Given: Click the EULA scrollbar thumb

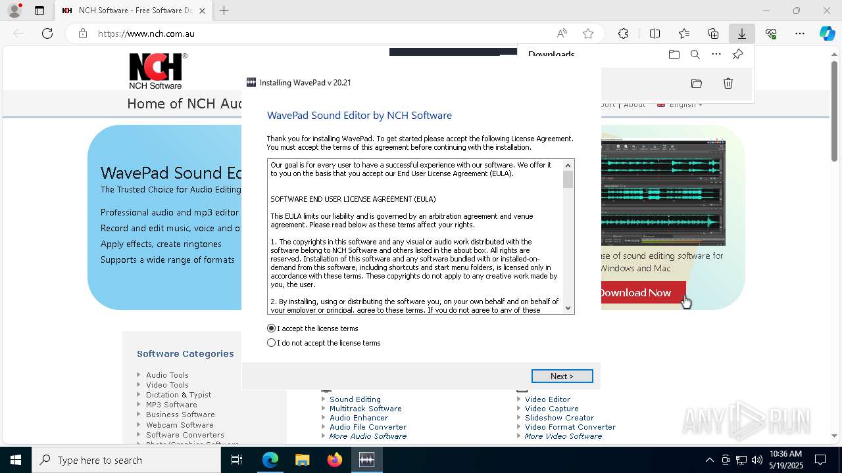Looking at the screenshot, I should point(568,179).
